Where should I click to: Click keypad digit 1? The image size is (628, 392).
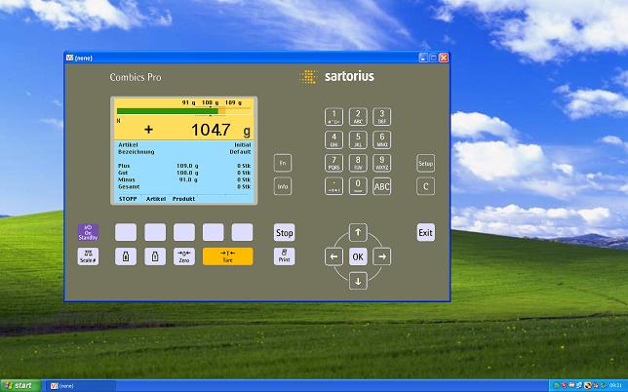coord(334,117)
